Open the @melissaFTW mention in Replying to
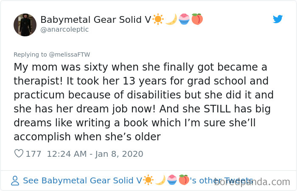Screen dimensions: 297x191 click(x=69, y=55)
